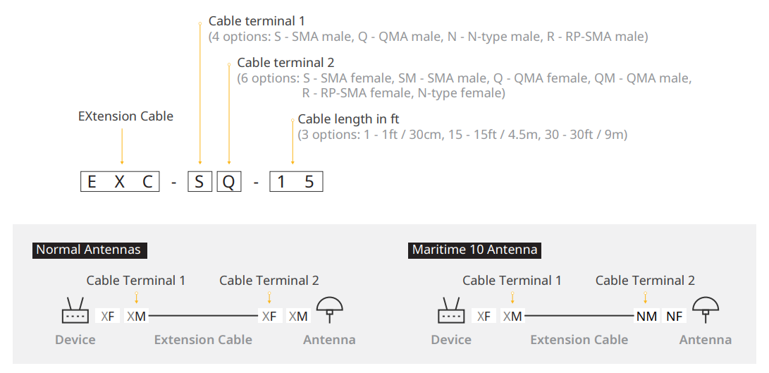This screenshot has height=373, width=769.
Task: Click the Cable length in ft heading
Action: (x=349, y=119)
